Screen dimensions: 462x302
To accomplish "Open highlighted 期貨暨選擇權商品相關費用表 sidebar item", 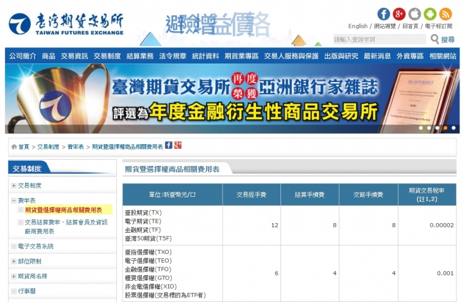I will pos(64,210).
